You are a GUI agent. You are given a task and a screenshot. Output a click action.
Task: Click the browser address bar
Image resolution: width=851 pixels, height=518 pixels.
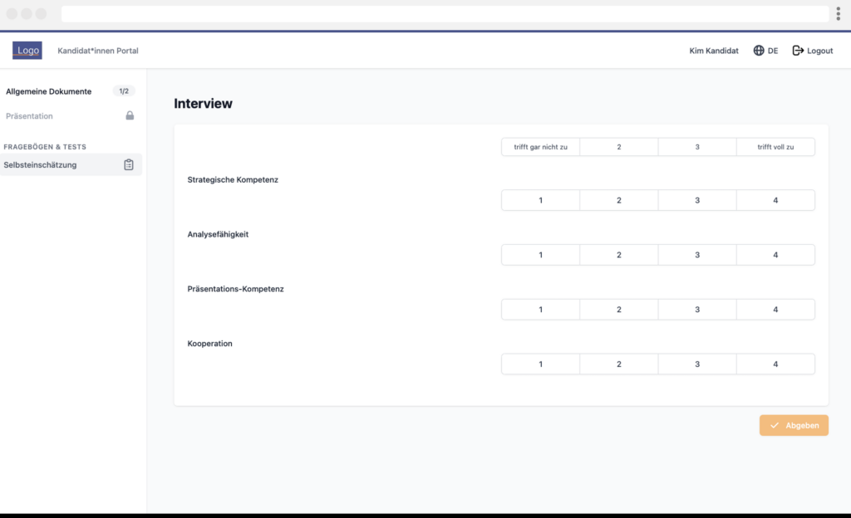click(x=445, y=14)
